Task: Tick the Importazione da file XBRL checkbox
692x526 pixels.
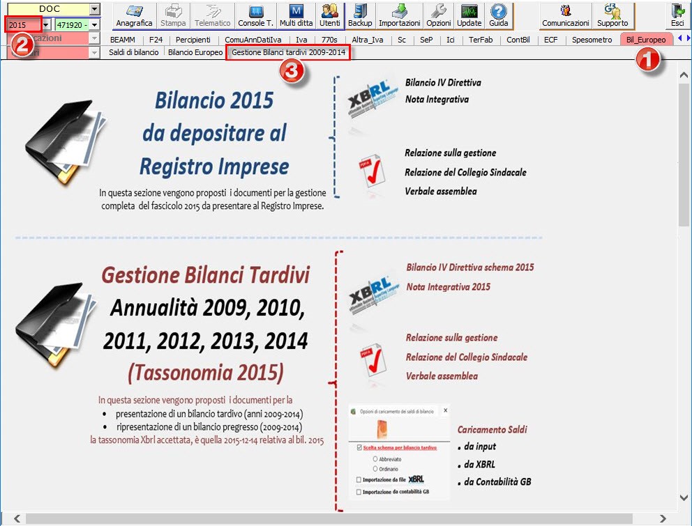Action: 359,479
